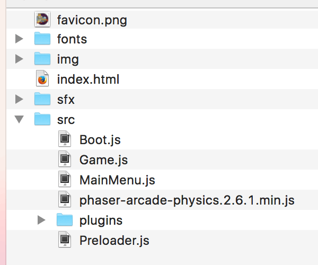Click the favicon.png image file icon
Image resolution: width=318 pixels, height=265 pixels.
(42, 20)
